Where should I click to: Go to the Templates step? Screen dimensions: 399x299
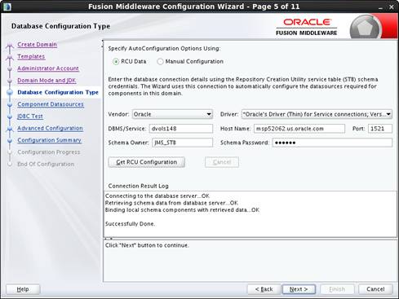click(x=31, y=56)
